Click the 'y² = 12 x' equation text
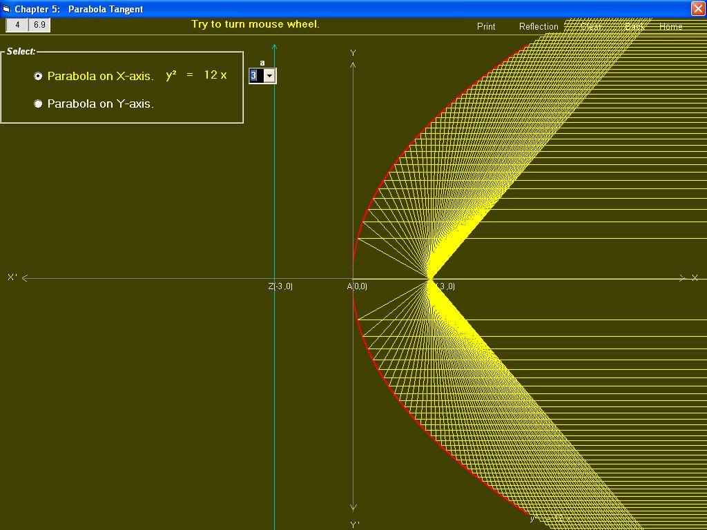The image size is (707, 530). tap(196, 75)
